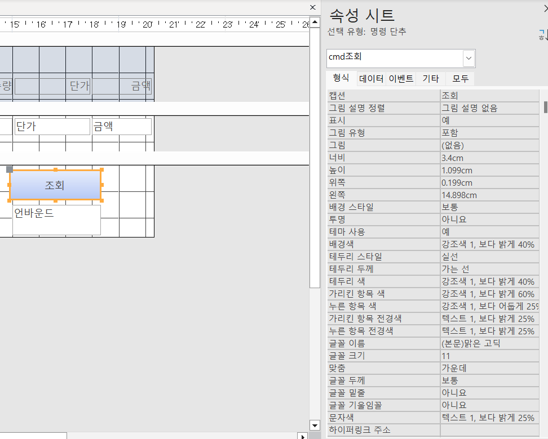
Task: Open the 이벤트 tab
Action: [x=401, y=79]
